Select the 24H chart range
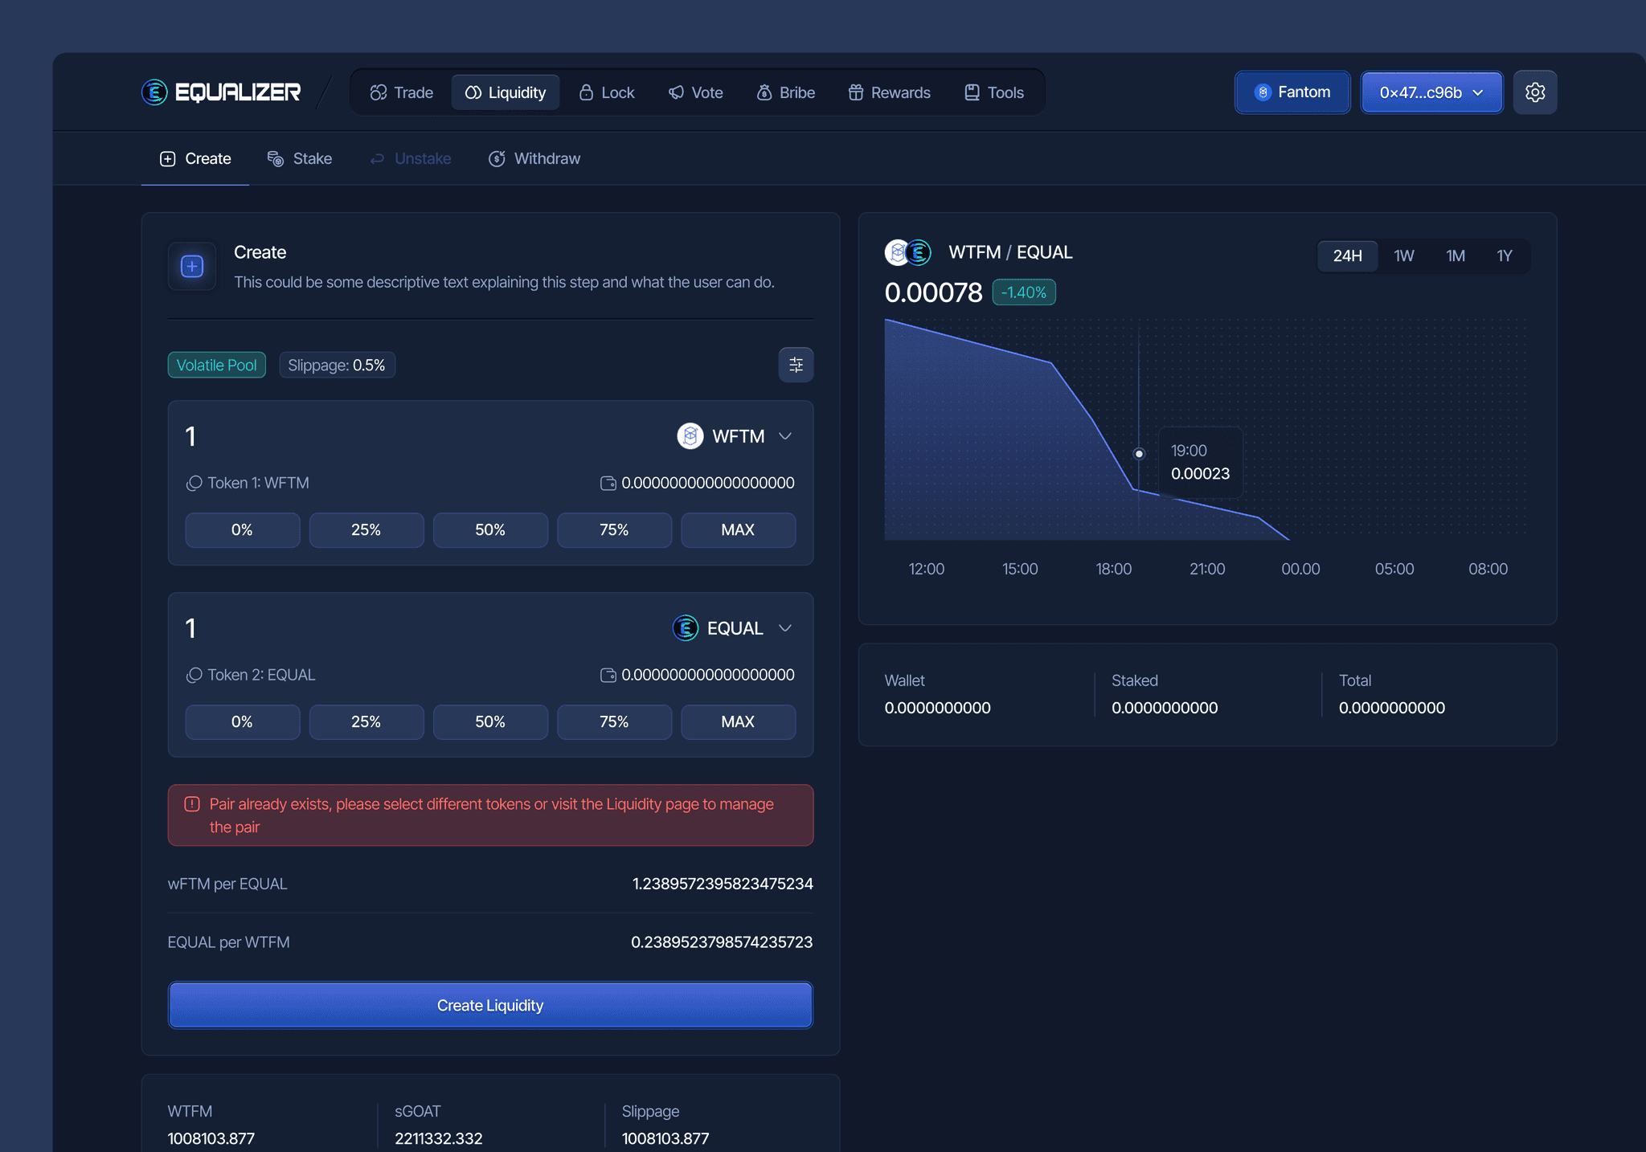Screen dimensions: 1646x1152 (x=1347, y=255)
